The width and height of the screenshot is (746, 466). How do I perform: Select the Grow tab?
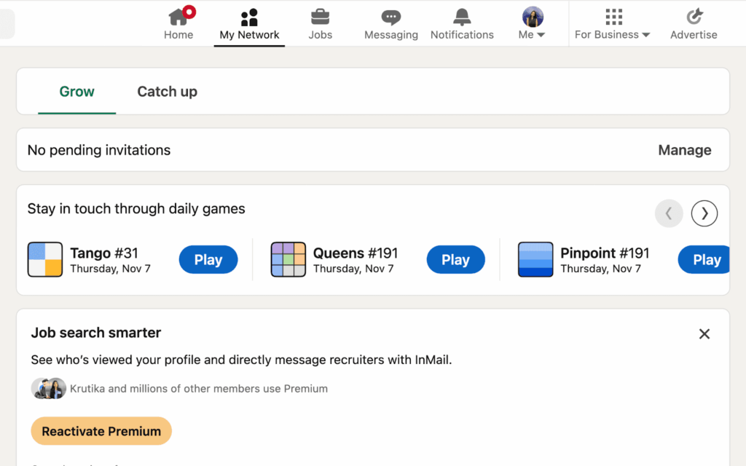point(77,92)
